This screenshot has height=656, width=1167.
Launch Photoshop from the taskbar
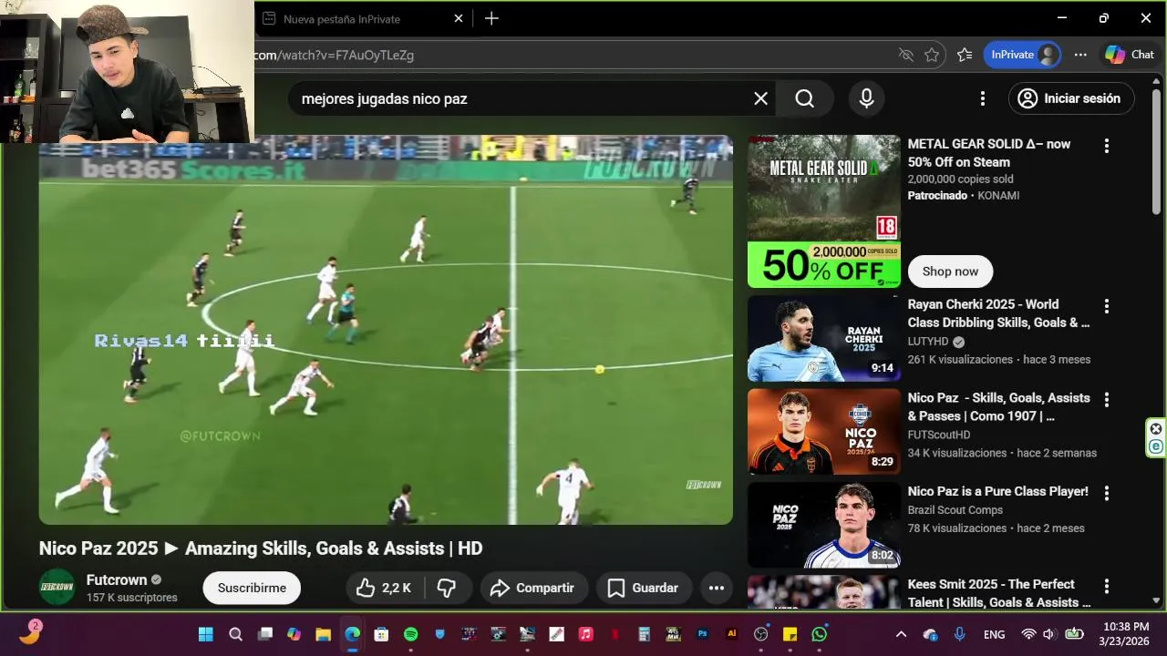702,634
